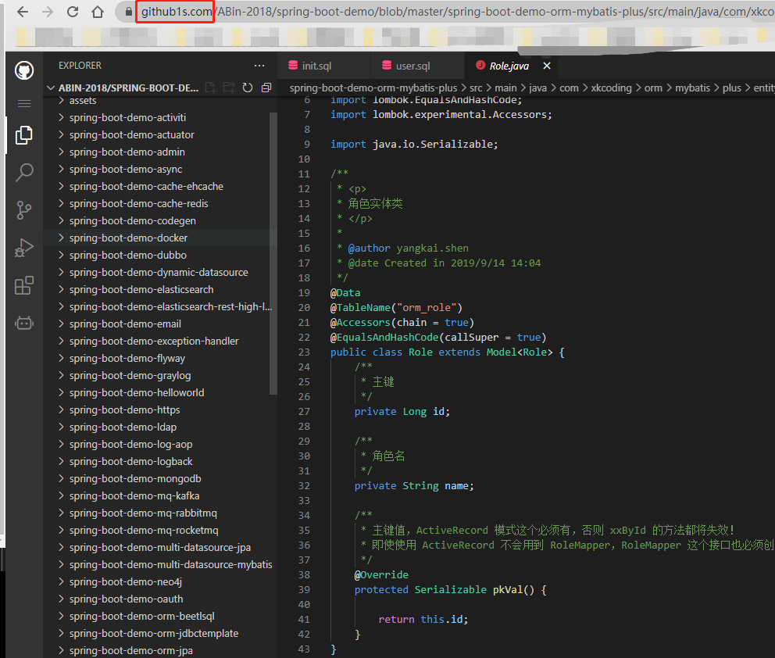Go back in the browser

click(x=23, y=12)
